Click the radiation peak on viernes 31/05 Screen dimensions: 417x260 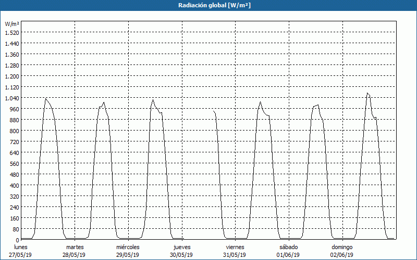260,102
